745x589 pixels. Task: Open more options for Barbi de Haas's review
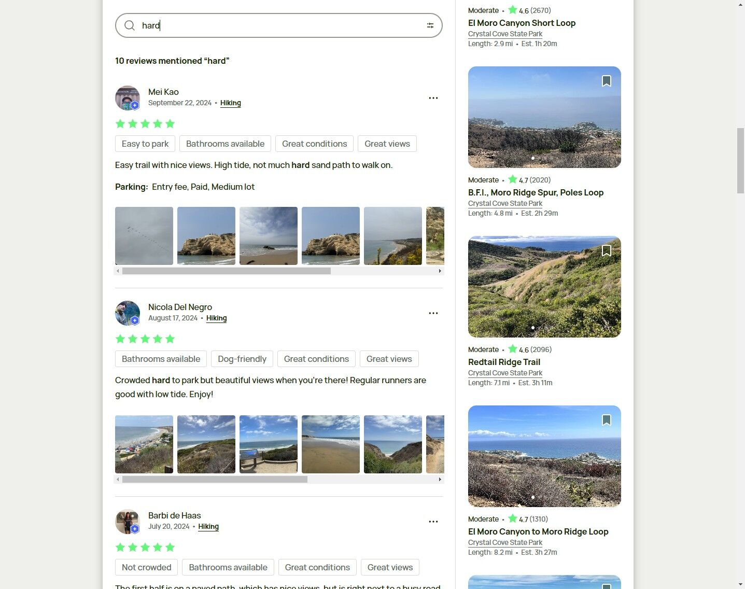click(x=433, y=522)
